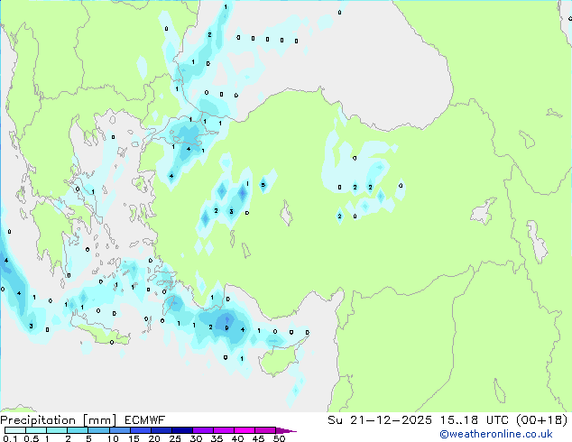
Task: Click the legend label "25"
Action: (175, 438)
